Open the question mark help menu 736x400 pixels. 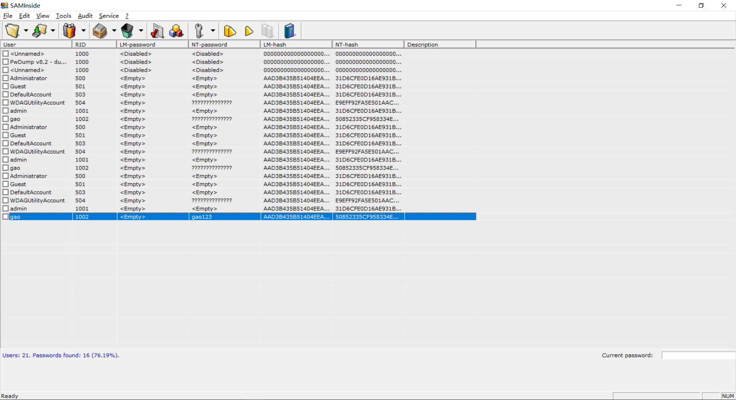pos(127,16)
